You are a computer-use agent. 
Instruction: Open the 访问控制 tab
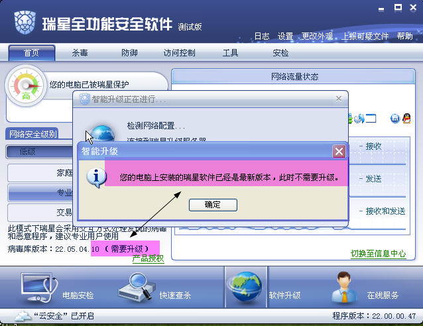(180, 53)
